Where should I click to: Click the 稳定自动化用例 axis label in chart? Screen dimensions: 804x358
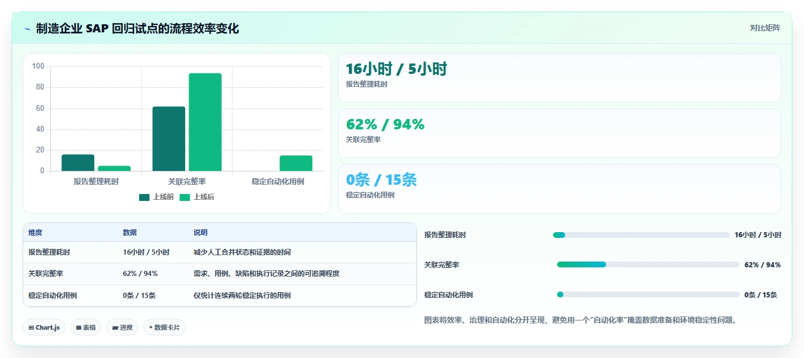point(278,181)
